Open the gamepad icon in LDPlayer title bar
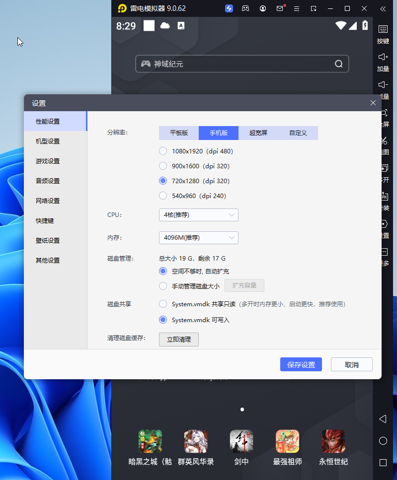 (x=245, y=8)
